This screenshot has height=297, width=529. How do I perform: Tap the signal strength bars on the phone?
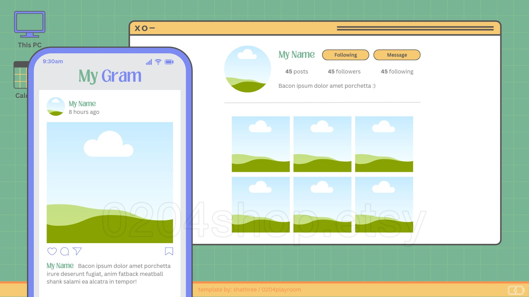[149, 62]
